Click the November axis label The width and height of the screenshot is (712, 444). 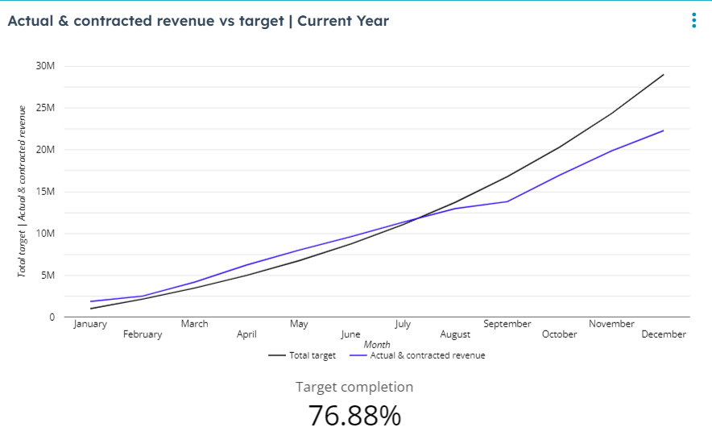(x=611, y=324)
